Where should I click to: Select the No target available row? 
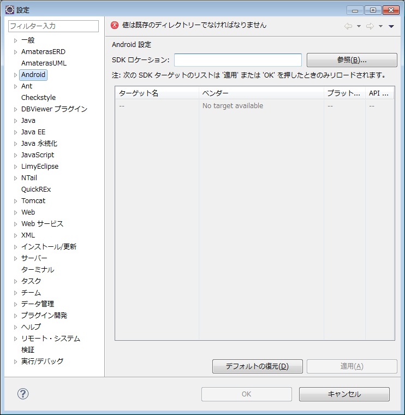[x=255, y=106]
